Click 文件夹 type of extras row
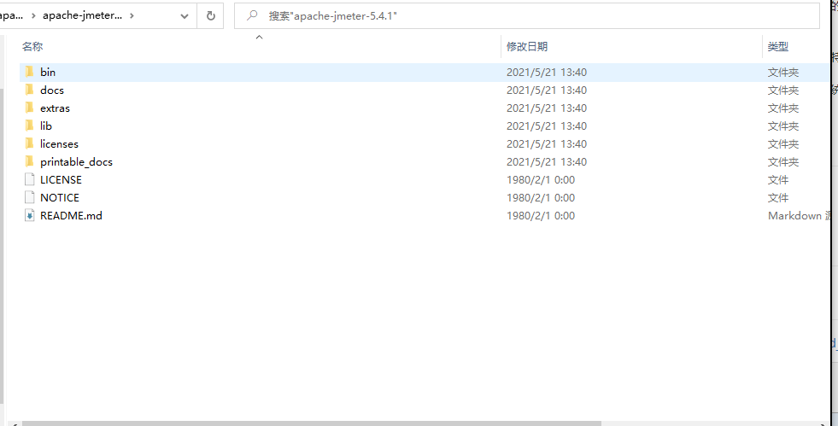Screen dimensions: 838x426 (783, 108)
